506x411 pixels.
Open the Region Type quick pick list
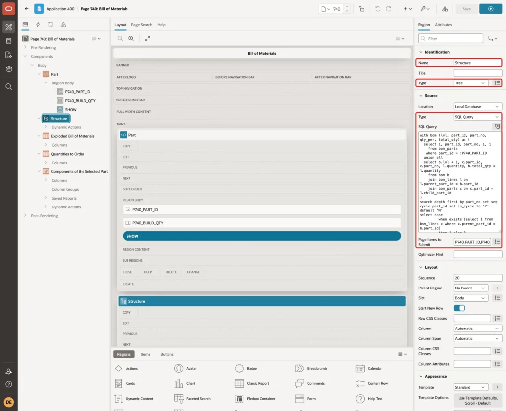tap(497, 83)
